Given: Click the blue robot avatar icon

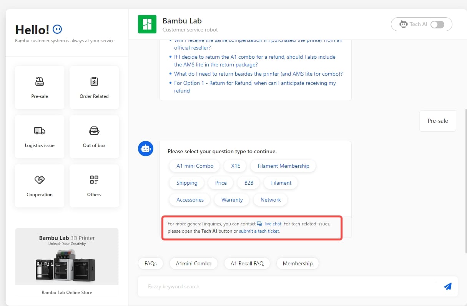Looking at the screenshot, I should coord(146,149).
